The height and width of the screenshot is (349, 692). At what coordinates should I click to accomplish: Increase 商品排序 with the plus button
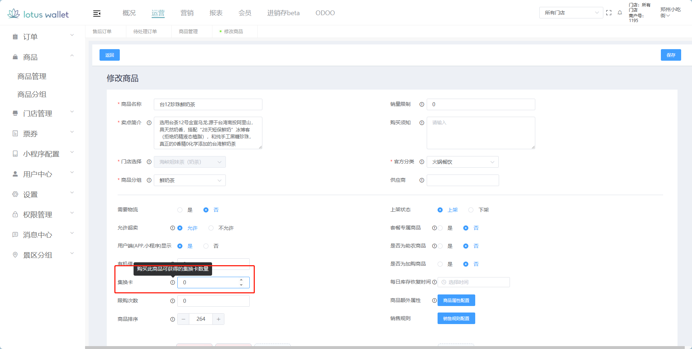(x=219, y=319)
